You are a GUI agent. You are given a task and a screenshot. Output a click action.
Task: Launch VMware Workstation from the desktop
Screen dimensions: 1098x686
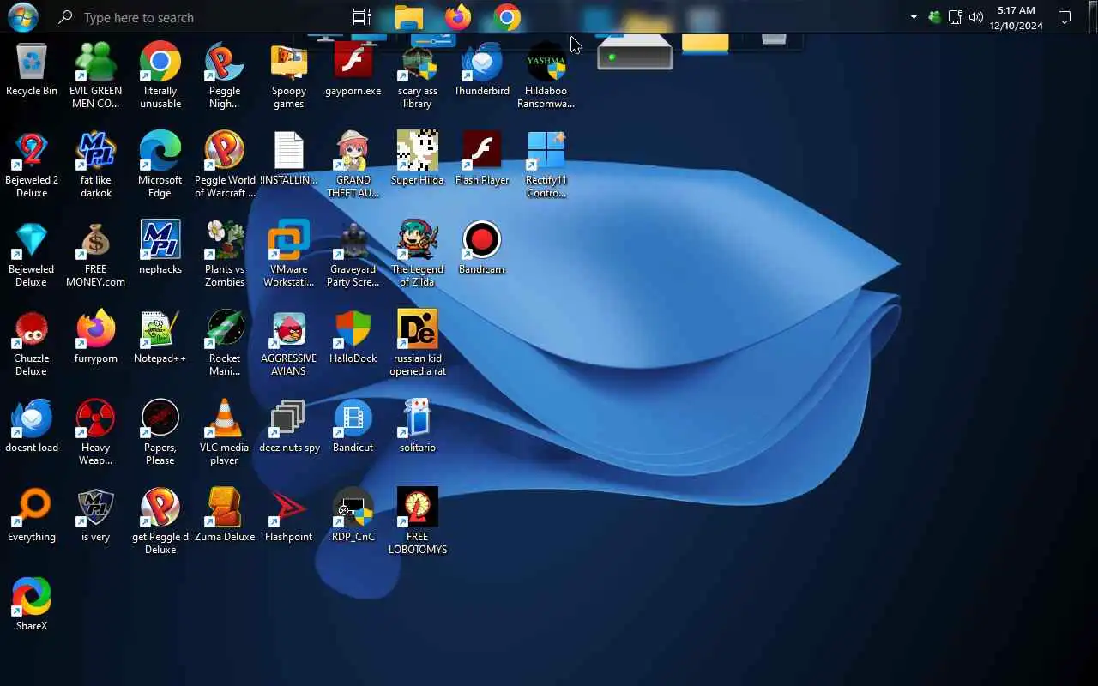click(289, 254)
